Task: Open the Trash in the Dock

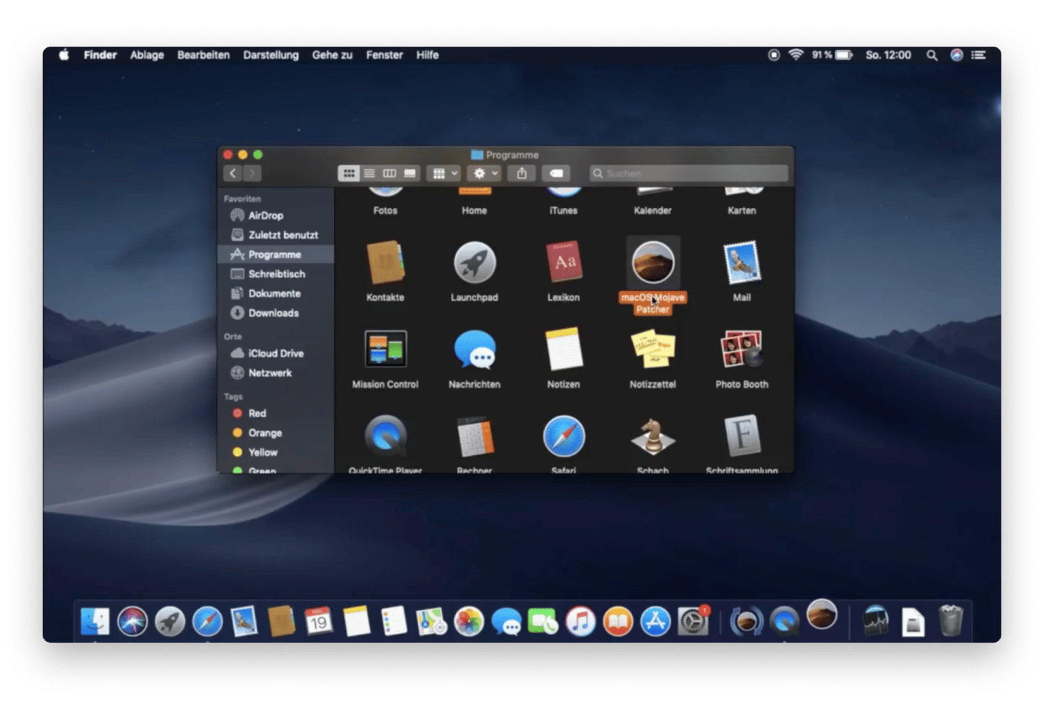Action: pos(951,621)
